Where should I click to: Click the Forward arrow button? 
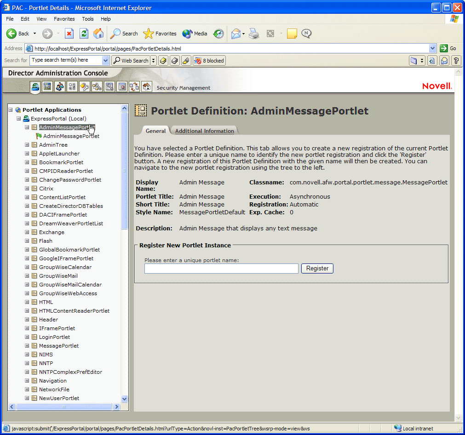tap(47, 34)
